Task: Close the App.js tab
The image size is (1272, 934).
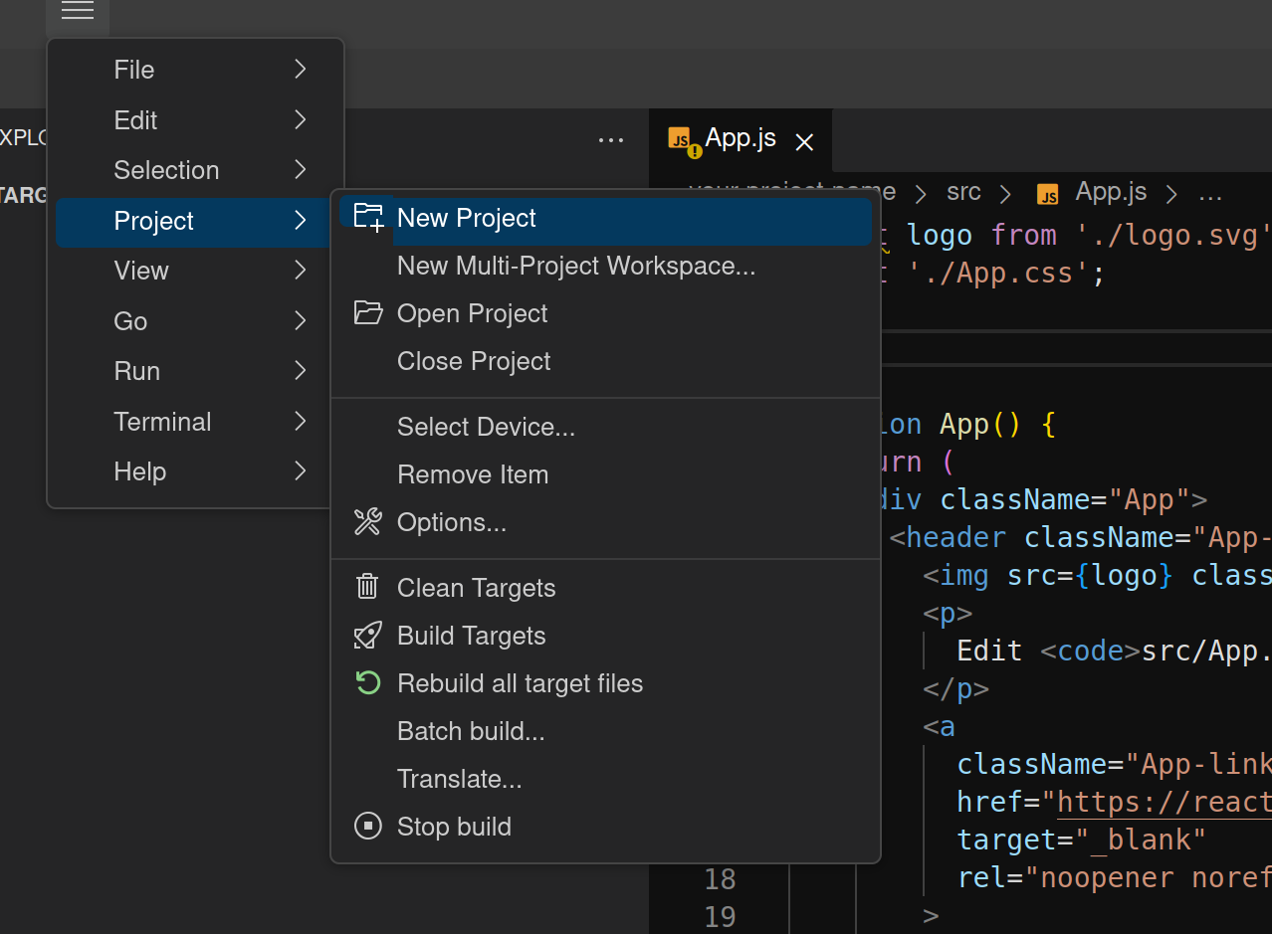Action: tap(805, 142)
